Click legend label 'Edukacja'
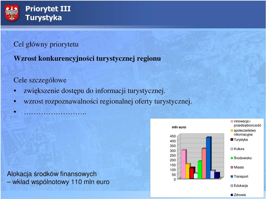Screen dimensions: 266x199 [241, 186]
